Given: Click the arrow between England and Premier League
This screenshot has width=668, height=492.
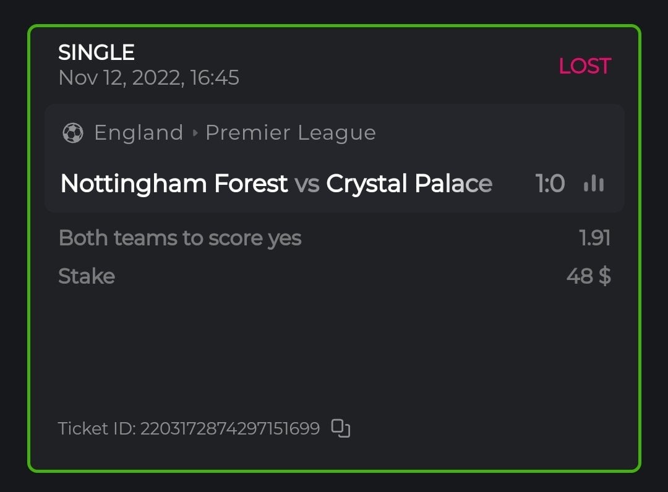Looking at the screenshot, I should [195, 133].
